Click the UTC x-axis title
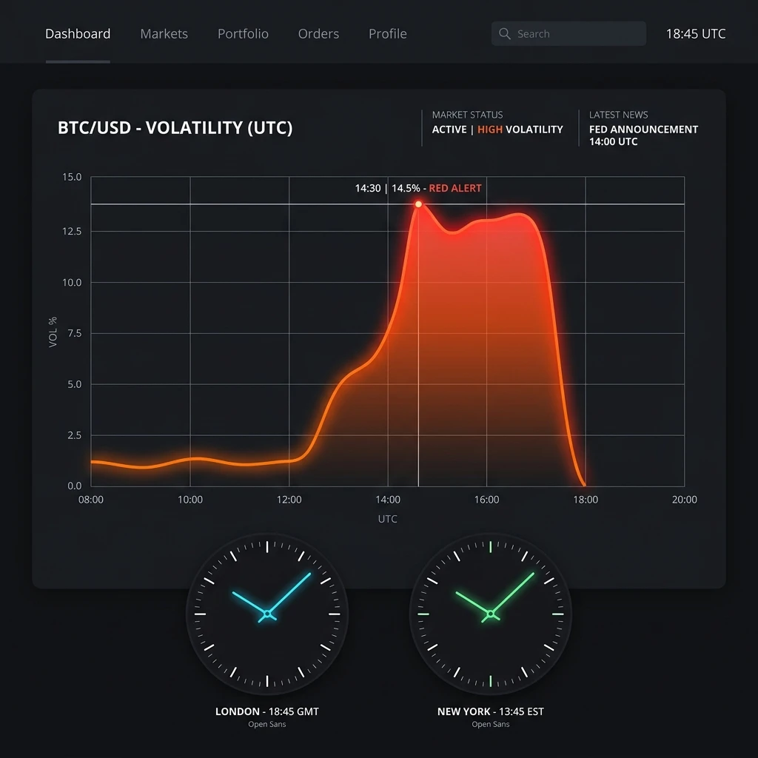This screenshot has width=758, height=758. (x=388, y=519)
